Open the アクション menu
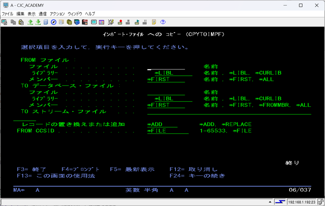This screenshot has height=206, width=325. click(57, 14)
